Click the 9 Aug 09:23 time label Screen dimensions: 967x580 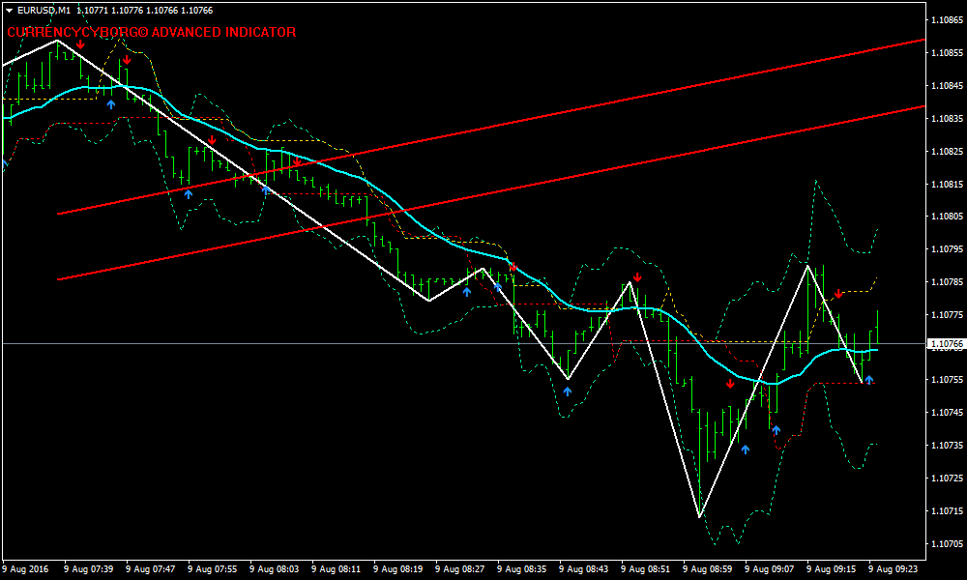(894, 569)
